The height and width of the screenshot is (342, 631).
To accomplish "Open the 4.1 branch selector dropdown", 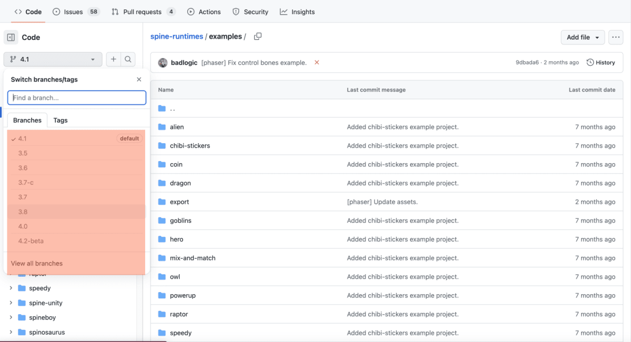I will point(53,59).
